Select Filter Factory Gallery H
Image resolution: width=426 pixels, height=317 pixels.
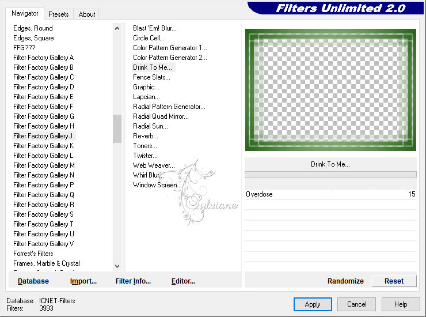44,126
